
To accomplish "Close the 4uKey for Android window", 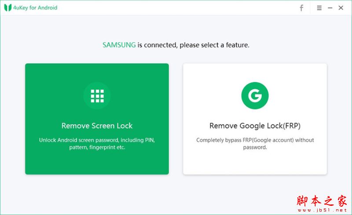I will pyautogui.click(x=341, y=8).
